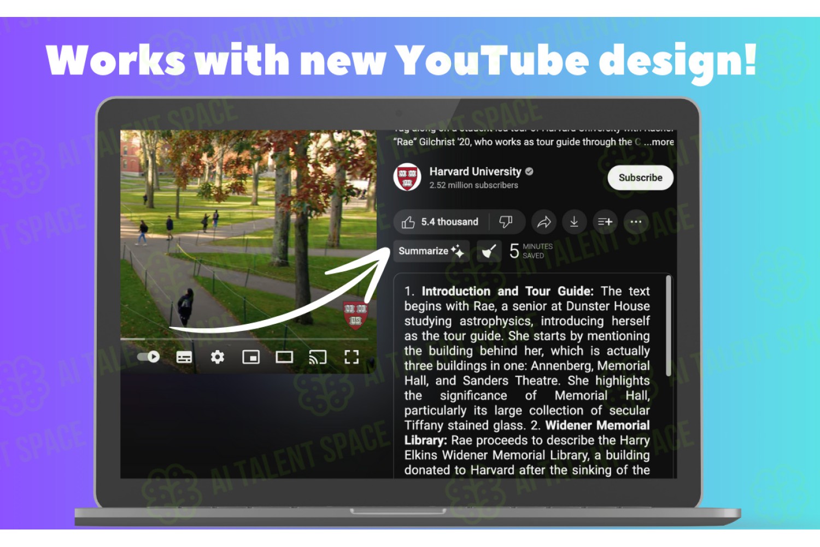Click the Introduction and Tour Guide heading
Image resolution: width=820 pixels, height=547 pixels.
click(x=507, y=291)
